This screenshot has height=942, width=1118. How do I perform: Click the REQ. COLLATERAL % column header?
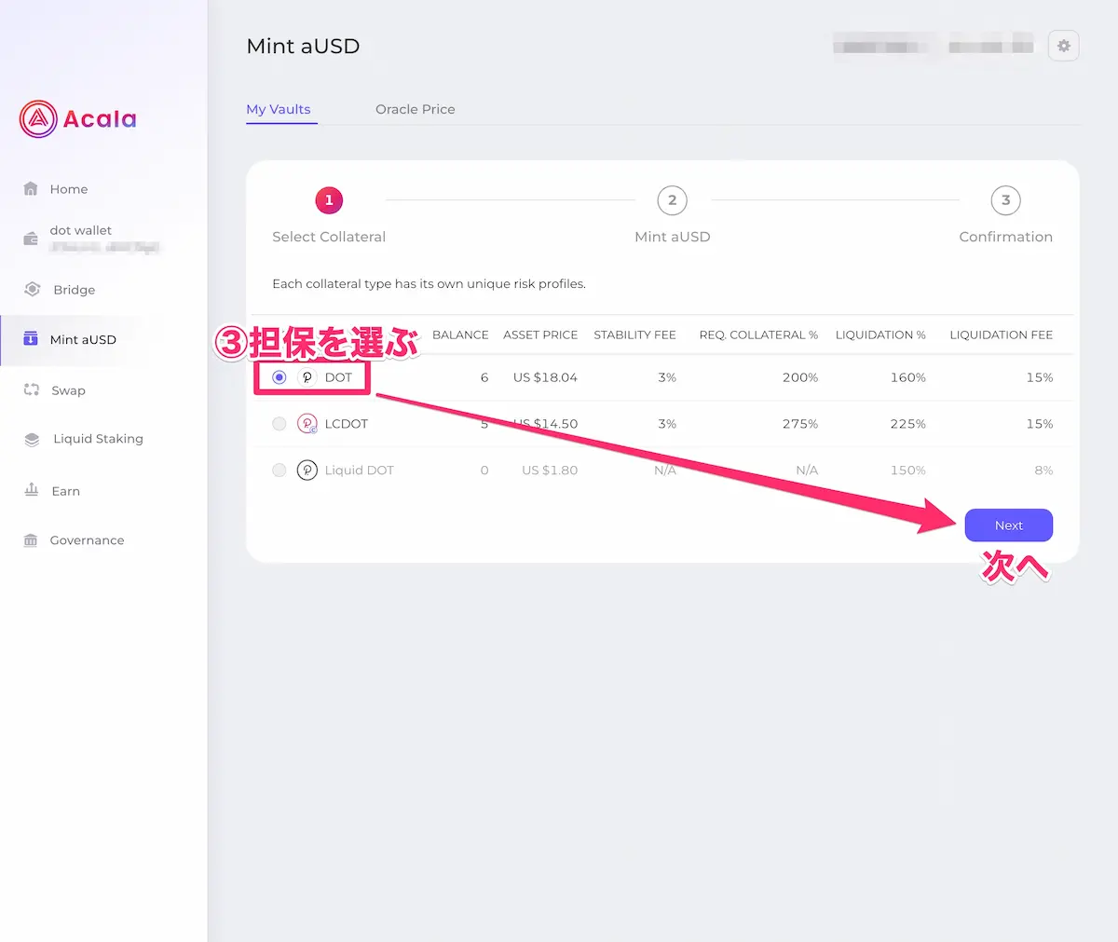click(x=758, y=334)
